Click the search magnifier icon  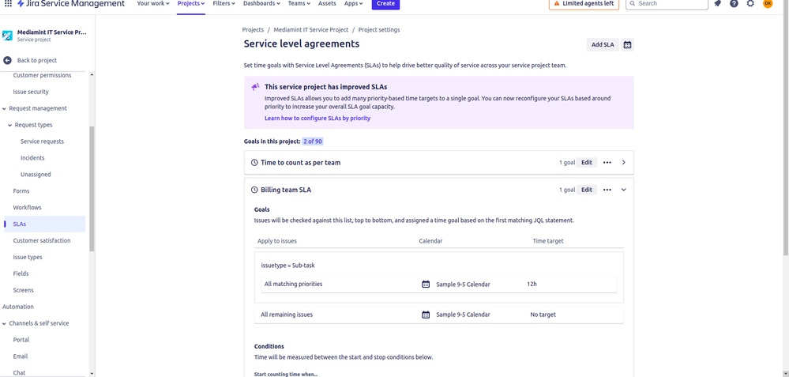[x=633, y=3]
